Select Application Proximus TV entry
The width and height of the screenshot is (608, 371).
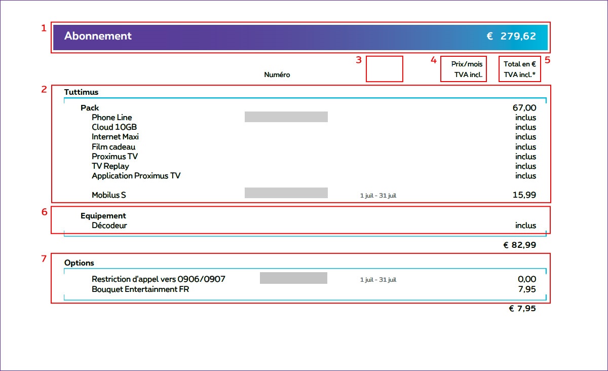[136, 176]
